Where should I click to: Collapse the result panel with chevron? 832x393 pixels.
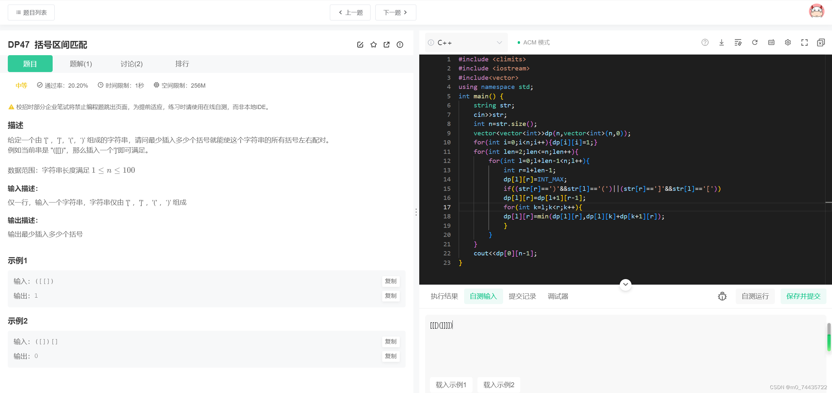tap(626, 284)
